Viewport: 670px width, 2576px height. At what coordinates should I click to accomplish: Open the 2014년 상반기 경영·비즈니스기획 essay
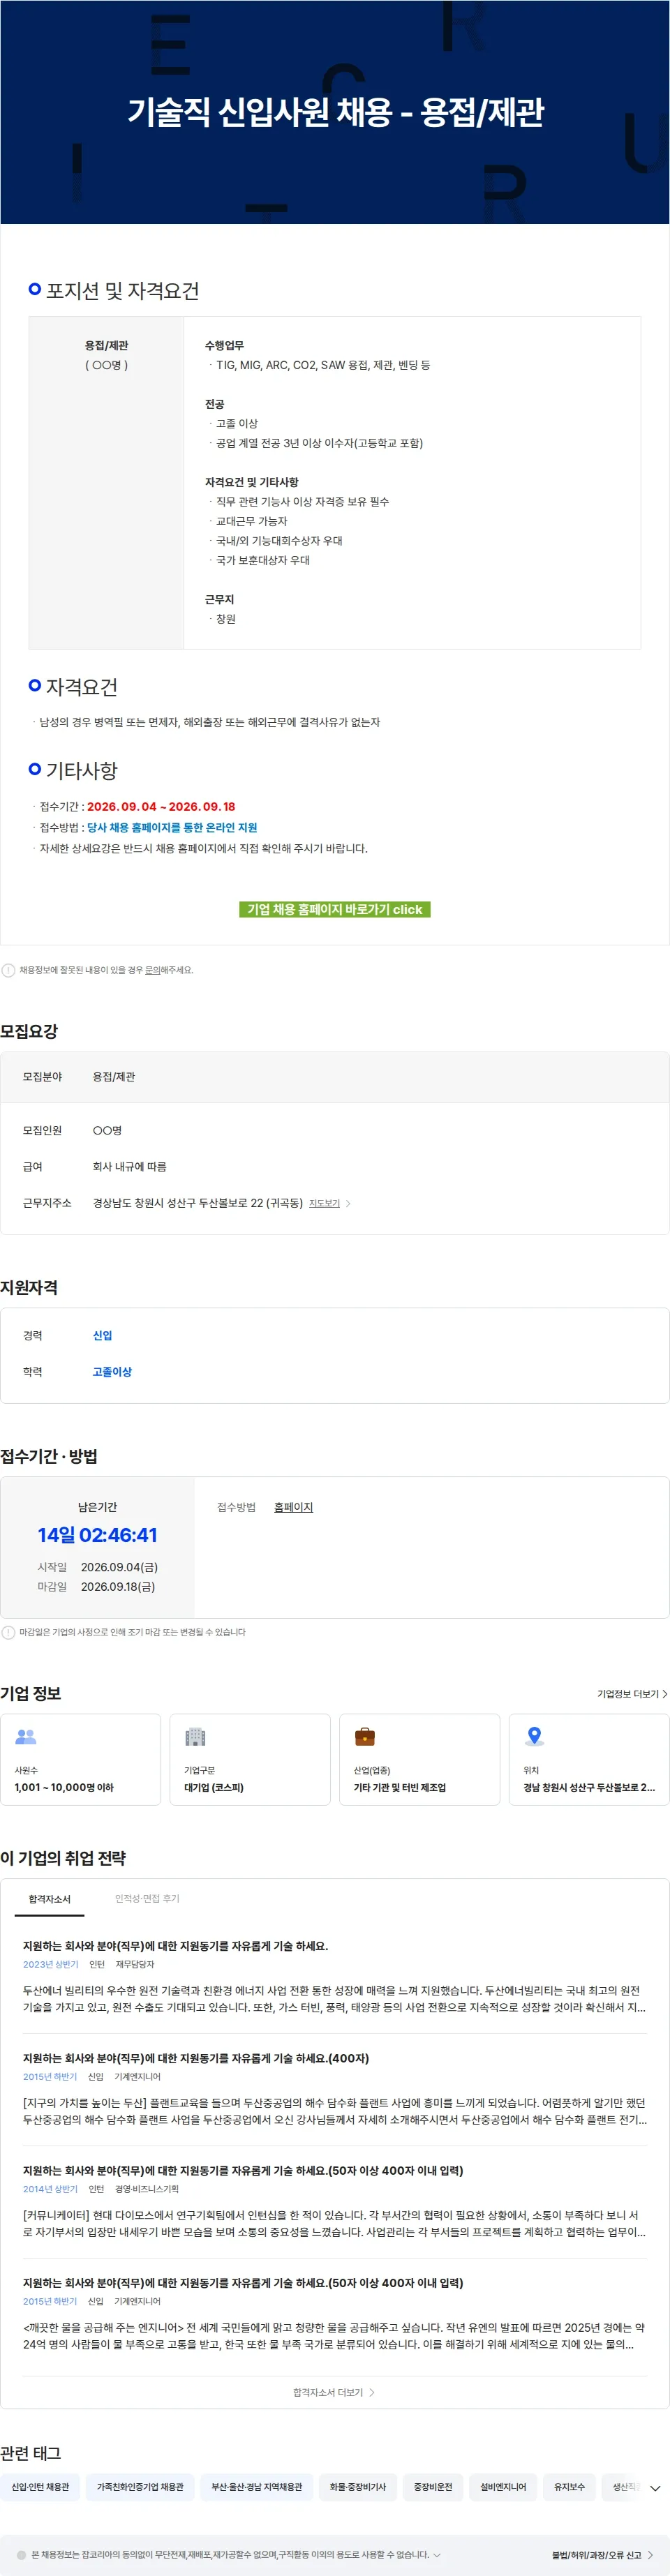coord(334,2203)
